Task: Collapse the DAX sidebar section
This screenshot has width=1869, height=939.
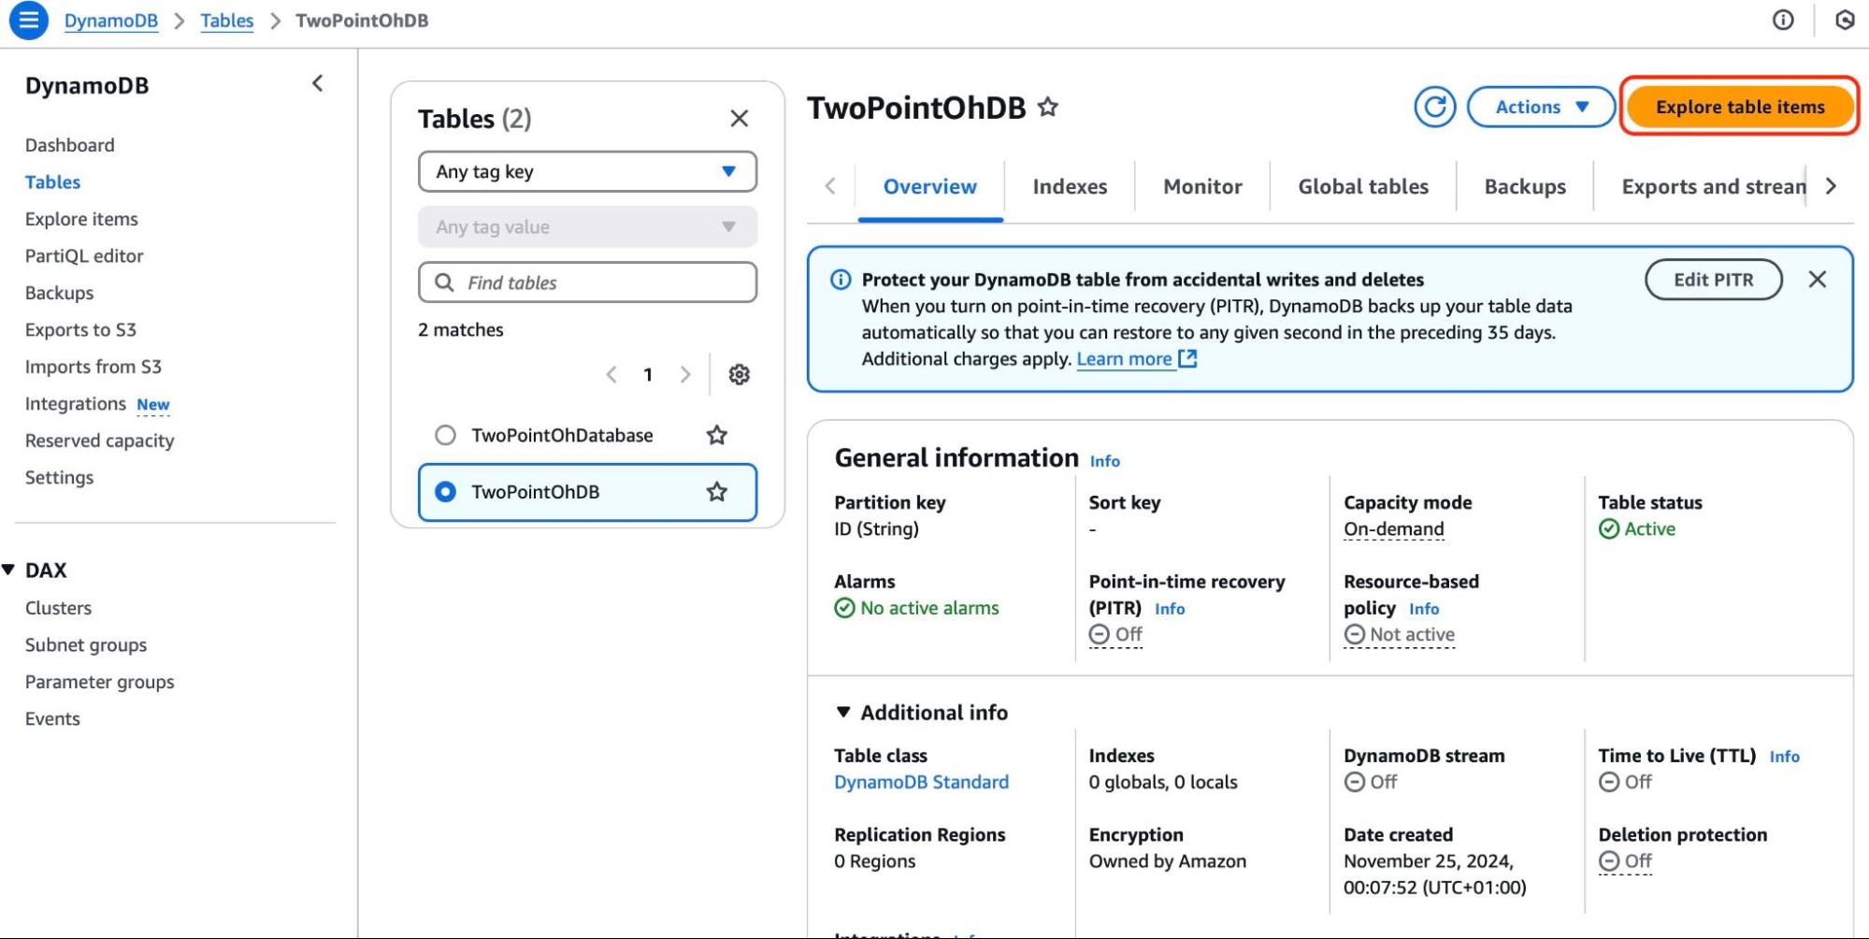Action: pos(9,570)
